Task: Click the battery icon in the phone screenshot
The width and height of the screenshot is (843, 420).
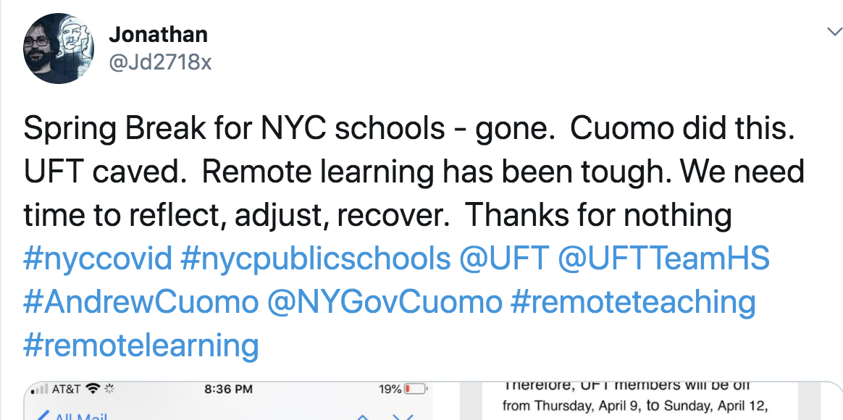Action: point(416,390)
